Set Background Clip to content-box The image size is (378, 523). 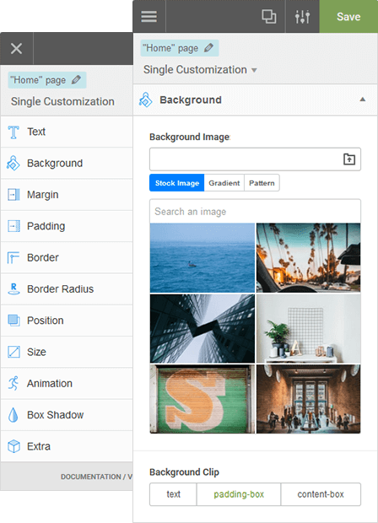[321, 494]
